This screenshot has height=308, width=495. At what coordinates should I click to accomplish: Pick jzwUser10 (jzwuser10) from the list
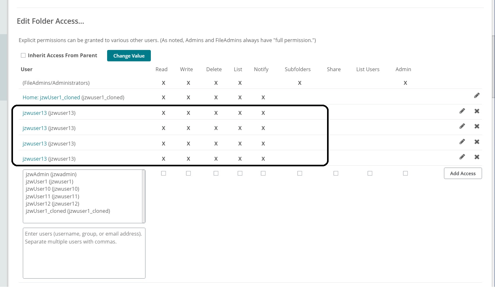click(x=52, y=189)
